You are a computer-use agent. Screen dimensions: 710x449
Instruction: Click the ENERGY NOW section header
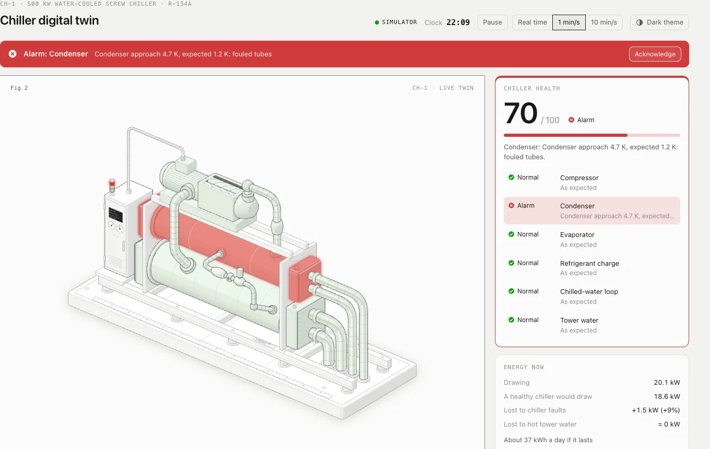point(524,367)
